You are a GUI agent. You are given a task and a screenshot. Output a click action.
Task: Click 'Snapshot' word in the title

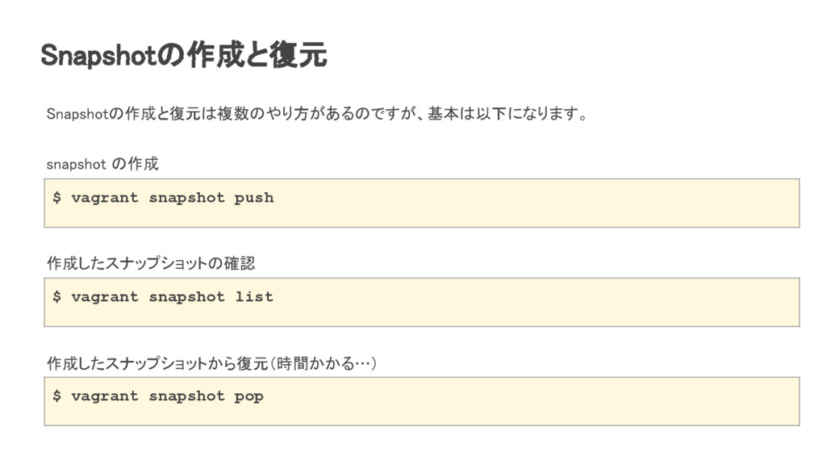99,55
